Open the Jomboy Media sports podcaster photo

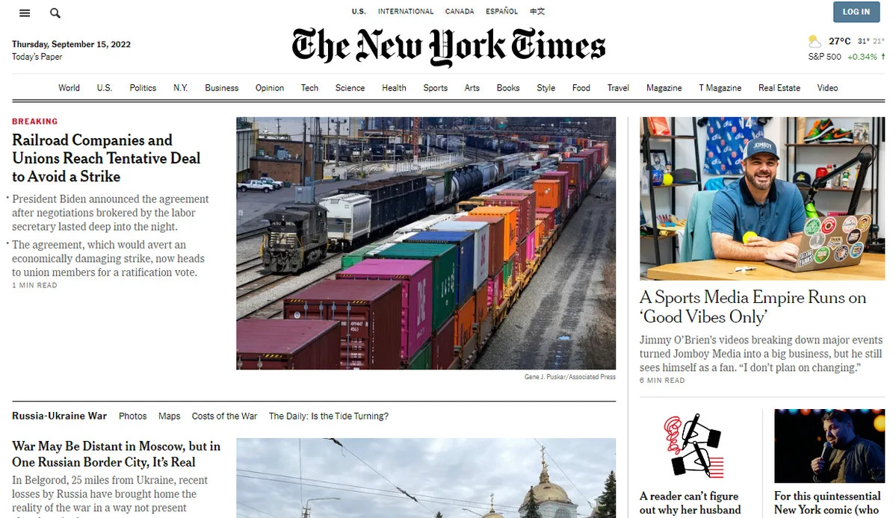tap(762, 199)
